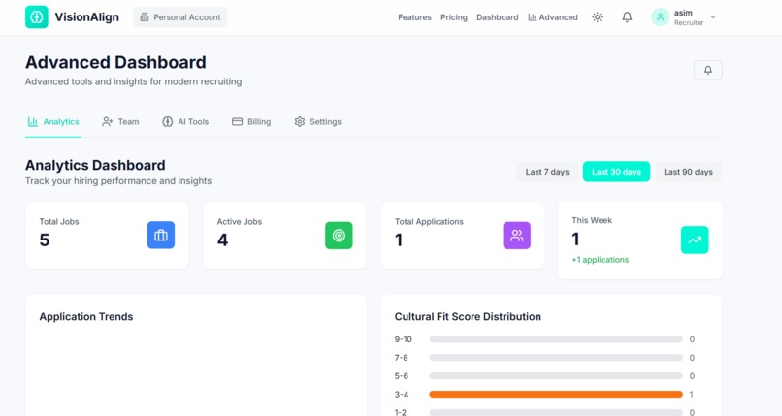Click the blue briefcase icon on Total Jobs
The image size is (782, 416).
coord(161,236)
